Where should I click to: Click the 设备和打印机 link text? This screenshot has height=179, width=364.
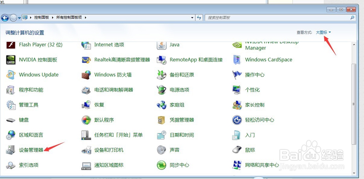point(109,150)
